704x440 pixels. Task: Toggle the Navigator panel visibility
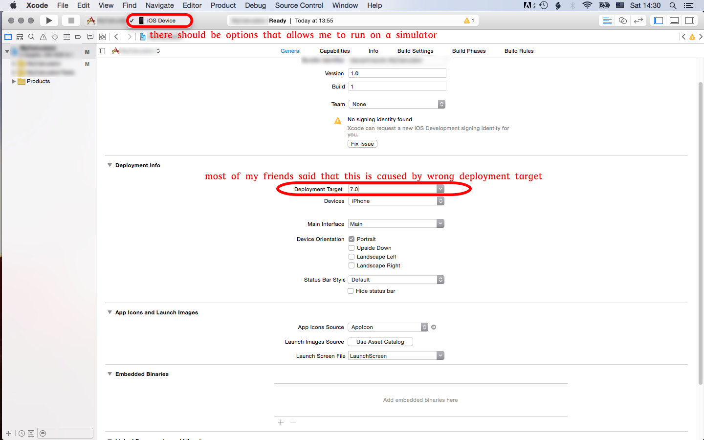[x=659, y=21]
